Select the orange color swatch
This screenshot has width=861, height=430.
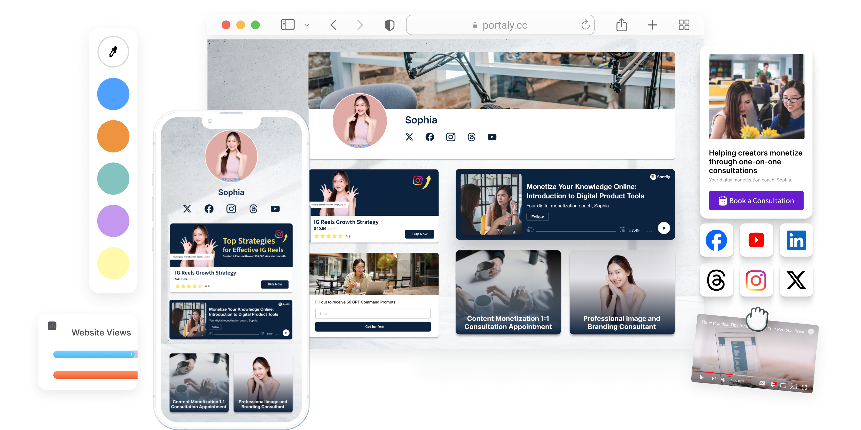113,136
